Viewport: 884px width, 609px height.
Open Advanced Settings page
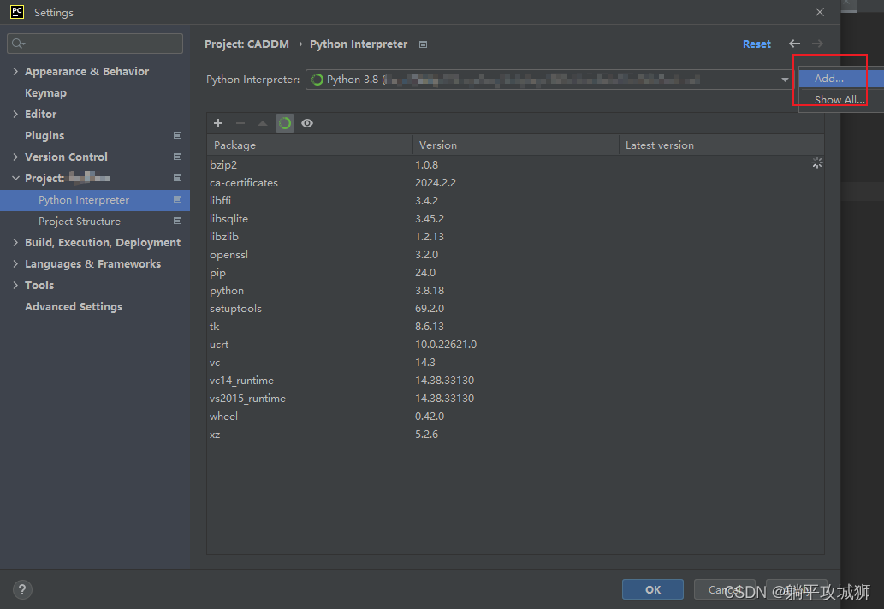point(74,306)
